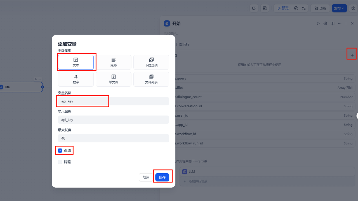Viewport: 358px width, 201px height.
Task: Open version history icon right of 发布
Action: click(353, 8)
